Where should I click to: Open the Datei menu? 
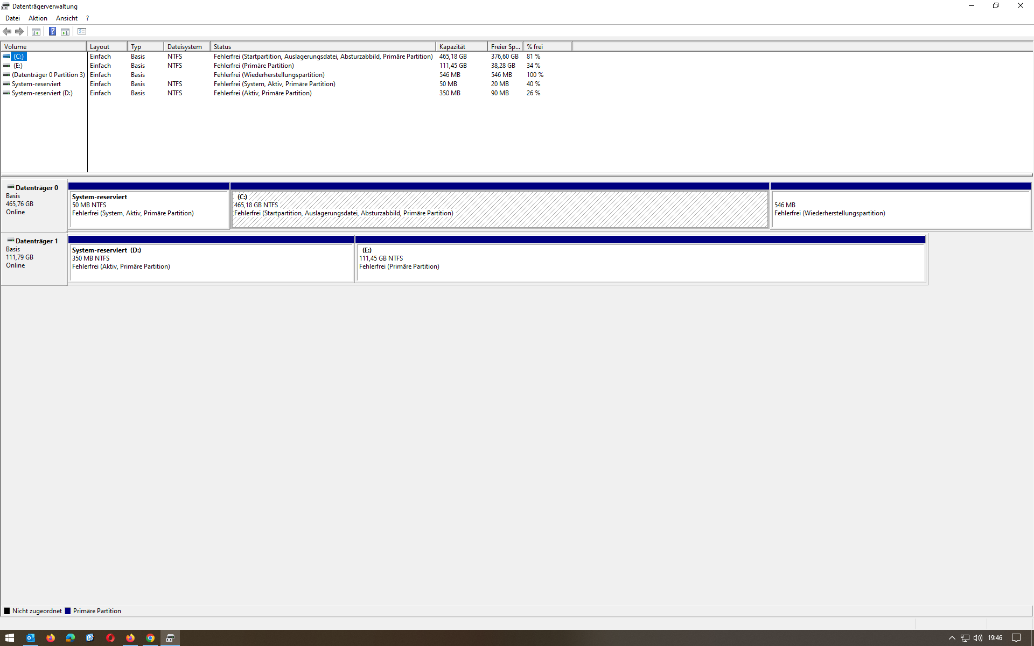coord(12,18)
